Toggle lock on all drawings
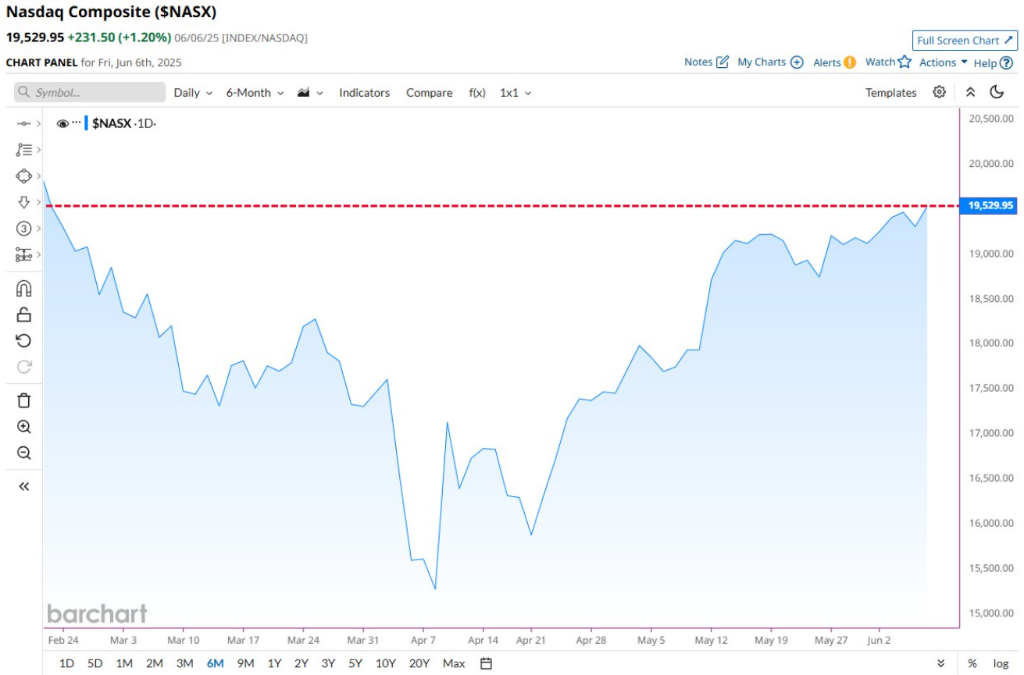The width and height of the screenshot is (1024, 675). pos(23,314)
